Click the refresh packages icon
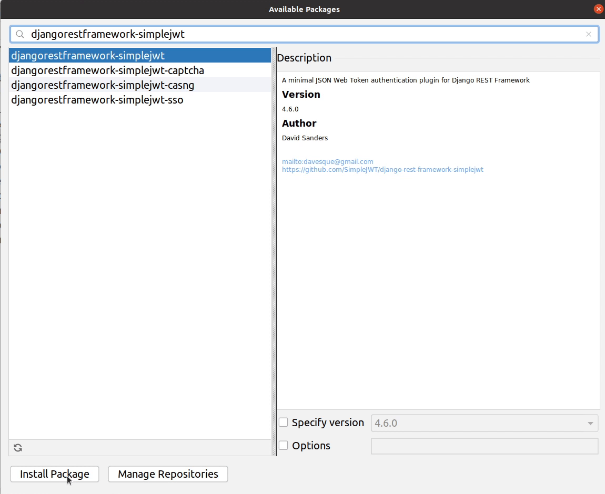Screen dimensions: 605x494 [x=18, y=447]
